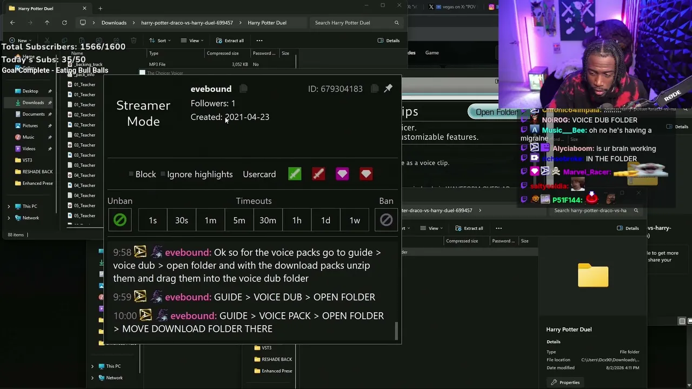Timeout evebound for 30s
Viewport: 692px width, 389px height.
(182, 220)
